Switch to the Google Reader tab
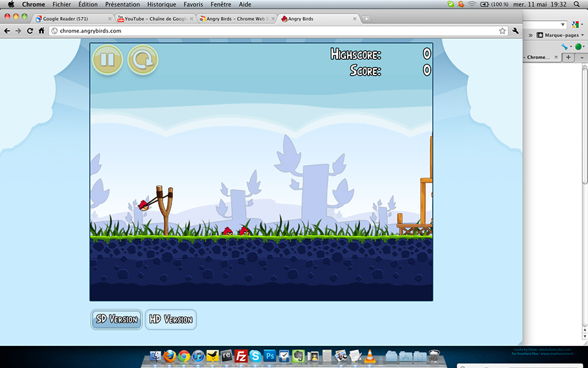 (71, 19)
